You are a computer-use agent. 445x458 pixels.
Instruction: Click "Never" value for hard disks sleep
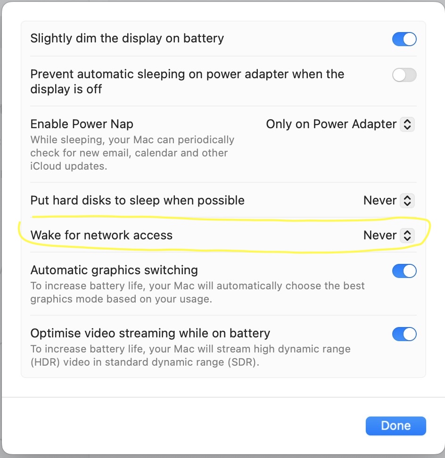point(379,201)
